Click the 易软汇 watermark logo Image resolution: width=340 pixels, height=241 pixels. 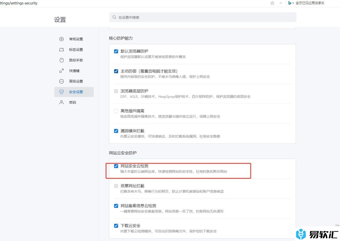pos(317,234)
